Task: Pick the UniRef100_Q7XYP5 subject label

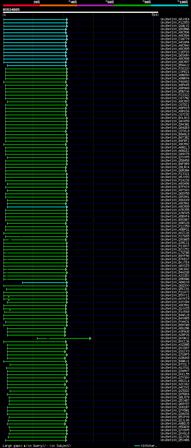Action: click(x=175, y=157)
